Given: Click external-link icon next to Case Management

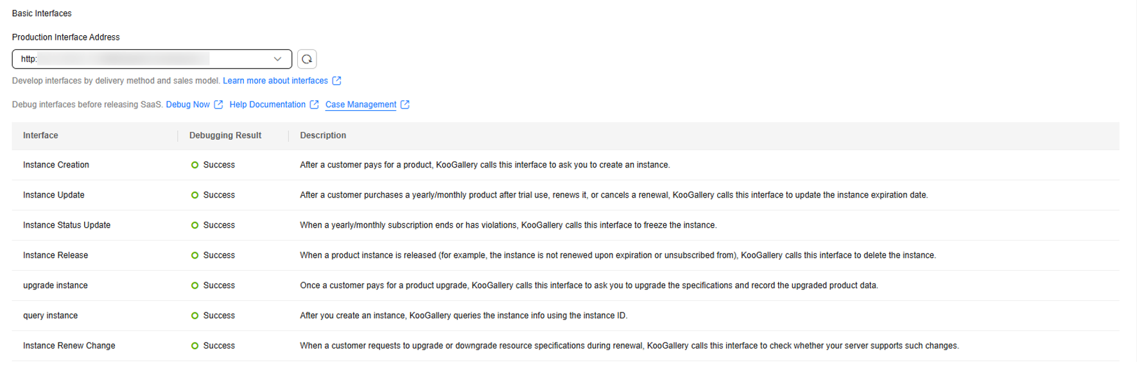Looking at the screenshot, I should (405, 105).
